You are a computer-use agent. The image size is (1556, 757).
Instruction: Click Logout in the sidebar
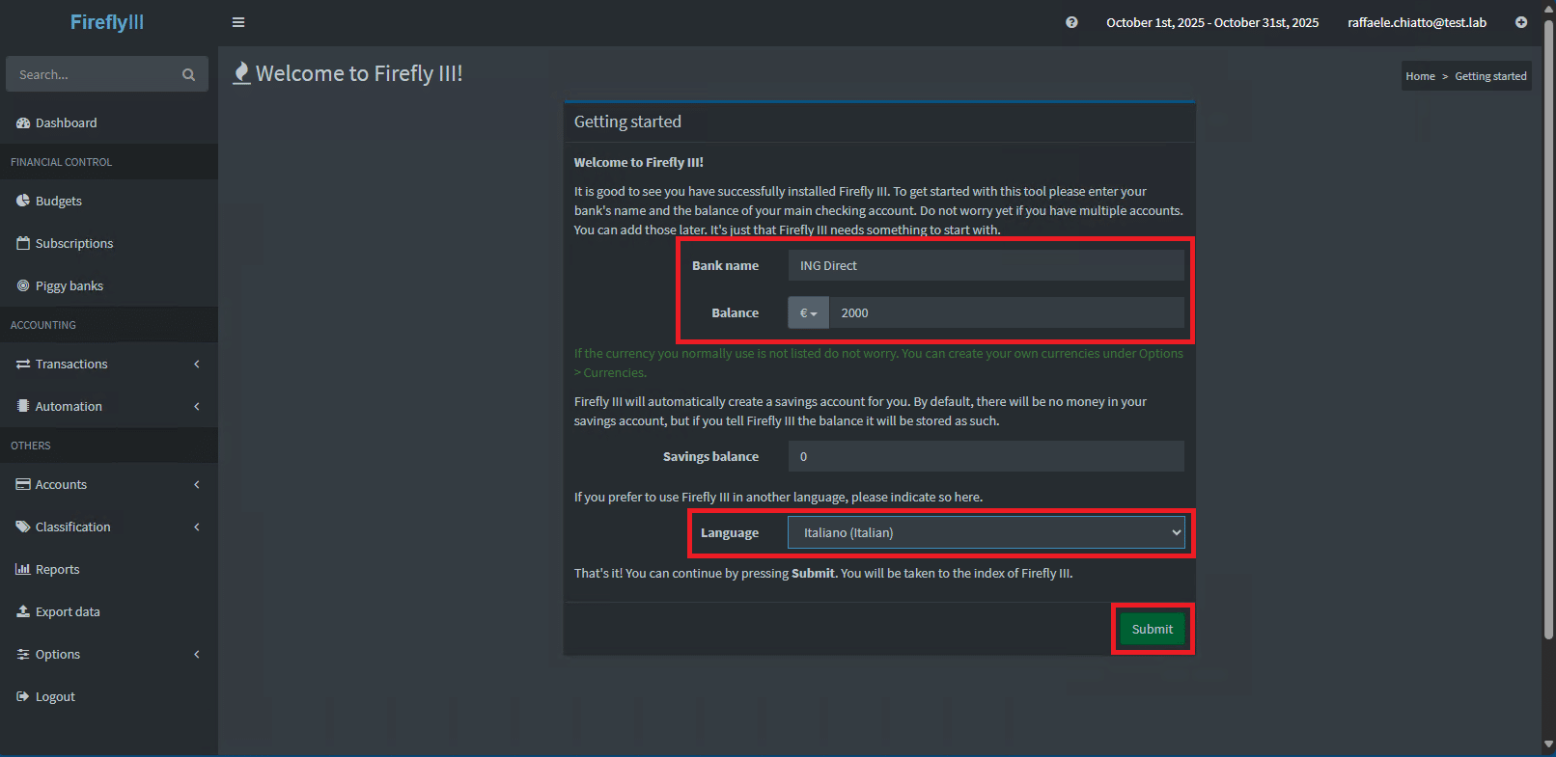(55, 697)
